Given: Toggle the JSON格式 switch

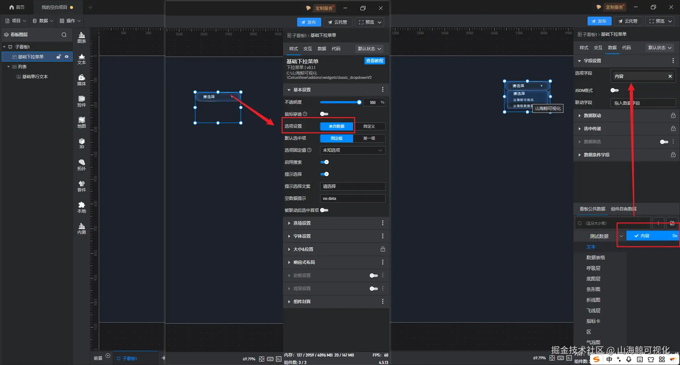Looking at the screenshot, I should click(614, 90).
